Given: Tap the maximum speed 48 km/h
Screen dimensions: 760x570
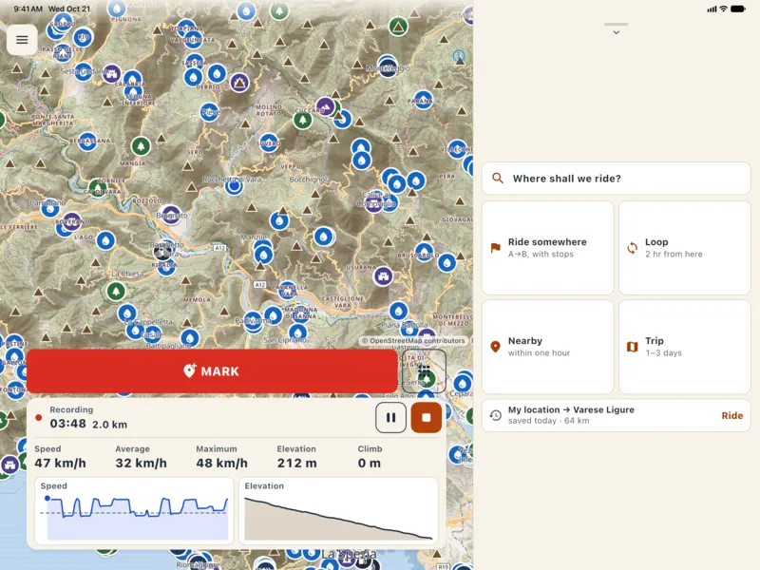Looking at the screenshot, I should tap(222, 463).
